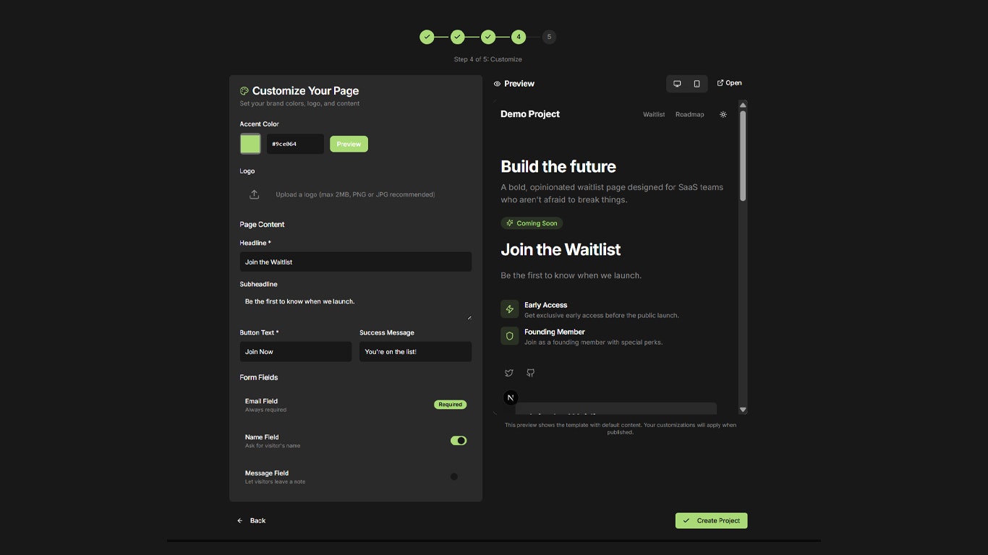This screenshot has height=555, width=988.
Task: Click the GitHub icon in the preview
Action: [x=530, y=372]
